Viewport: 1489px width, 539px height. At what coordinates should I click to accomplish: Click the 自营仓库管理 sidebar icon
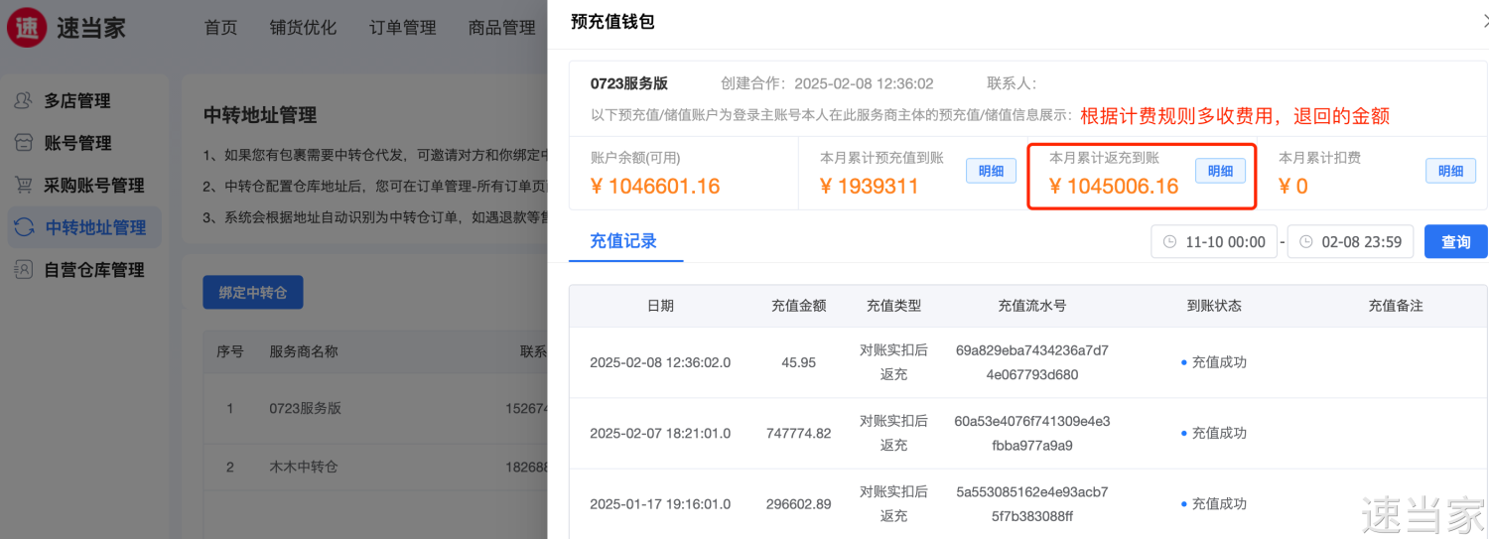24,270
